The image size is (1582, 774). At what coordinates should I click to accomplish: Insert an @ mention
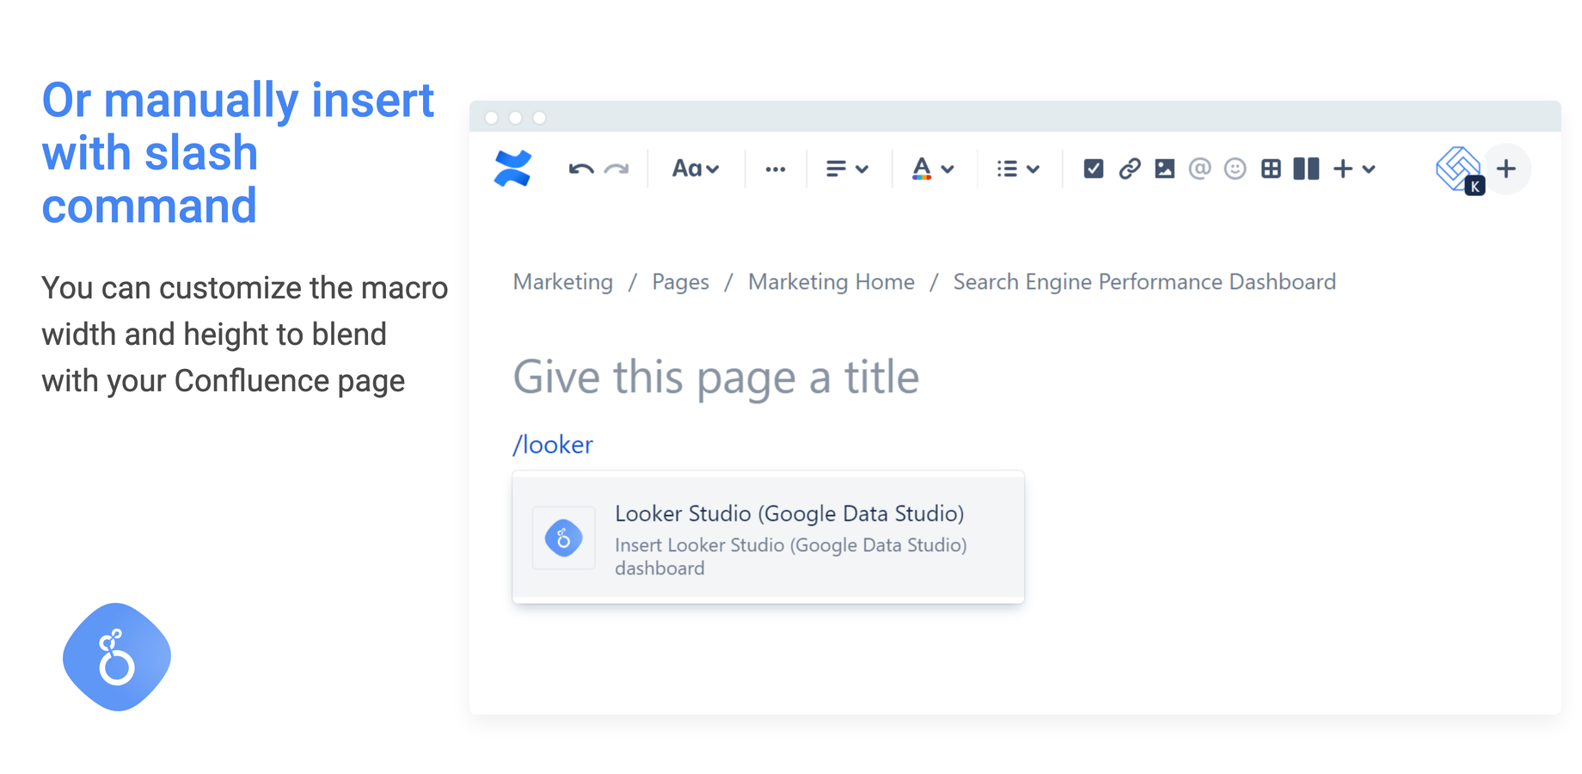coord(1199,169)
